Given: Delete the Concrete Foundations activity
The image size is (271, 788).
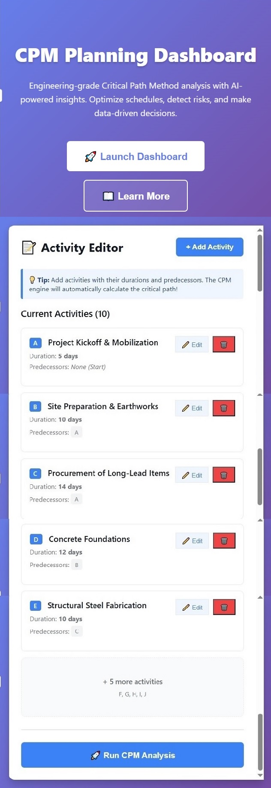Looking at the screenshot, I should [x=224, y=541].
